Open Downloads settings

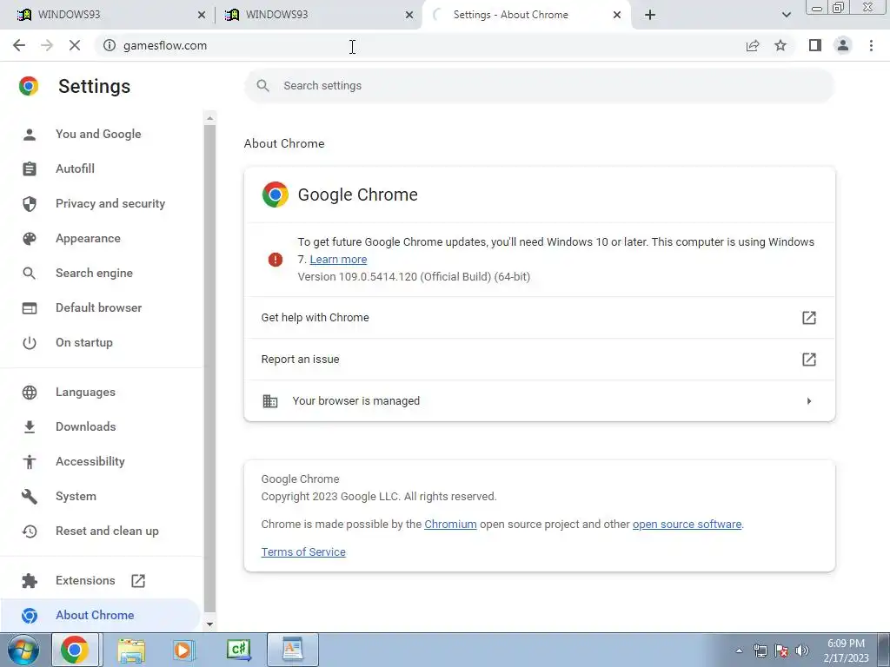pos(86,426)
